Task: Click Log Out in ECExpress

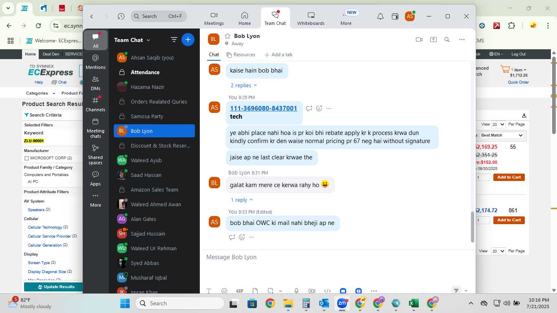Action: coord(518,54)
